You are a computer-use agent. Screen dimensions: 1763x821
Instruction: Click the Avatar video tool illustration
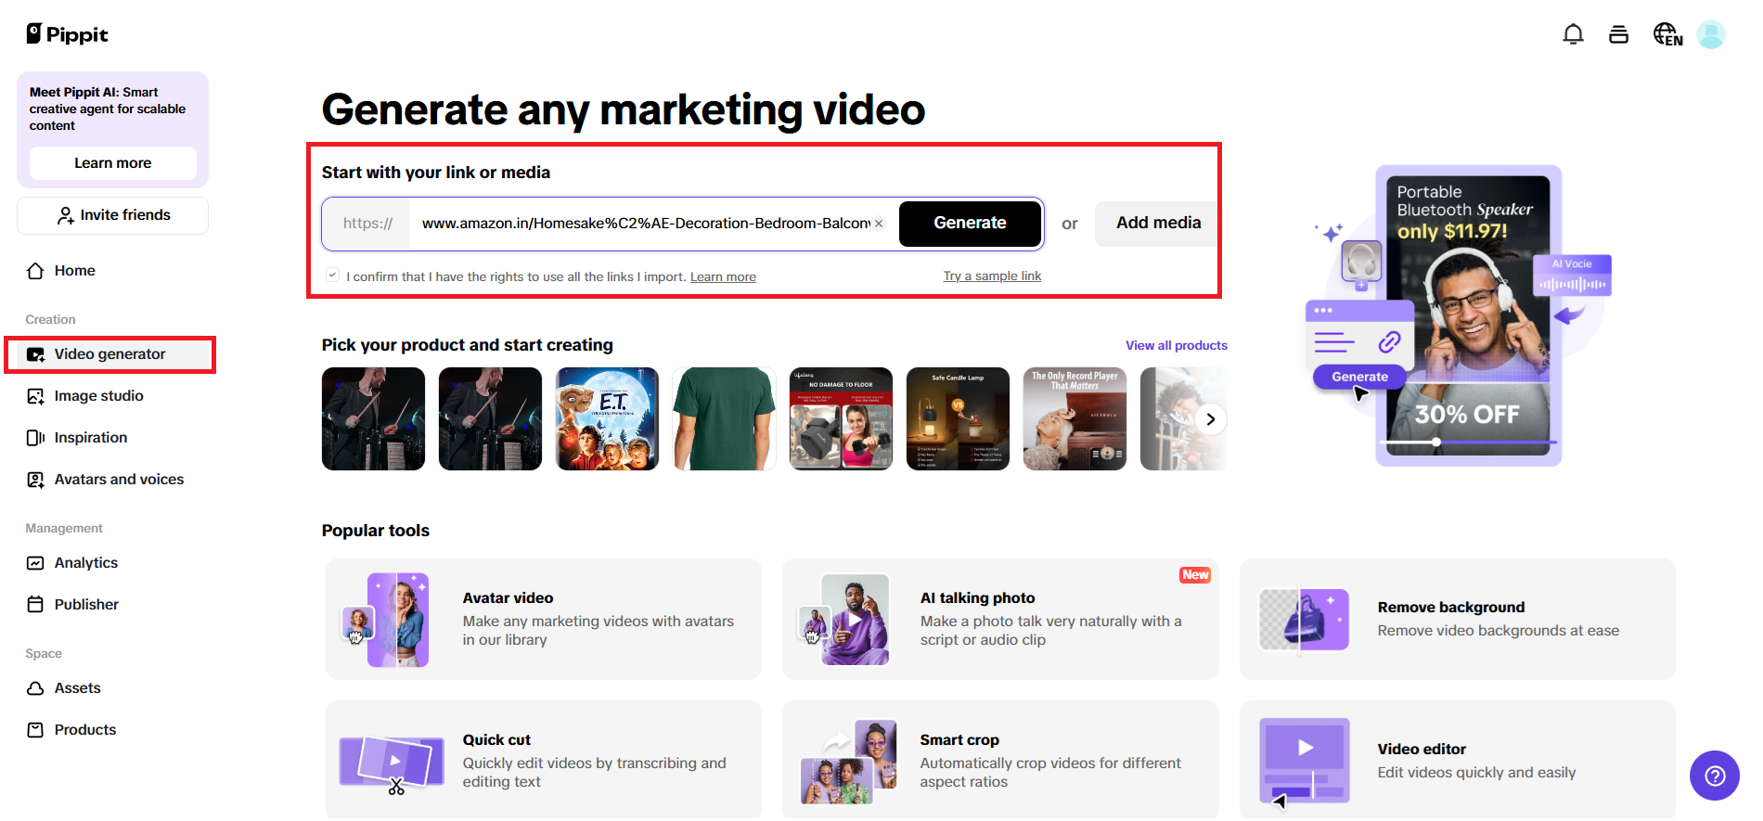[386, 620]
